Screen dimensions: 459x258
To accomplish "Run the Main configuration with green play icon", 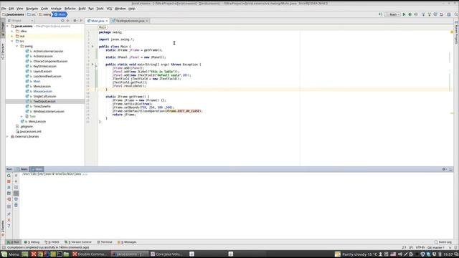I will [404, 14].
